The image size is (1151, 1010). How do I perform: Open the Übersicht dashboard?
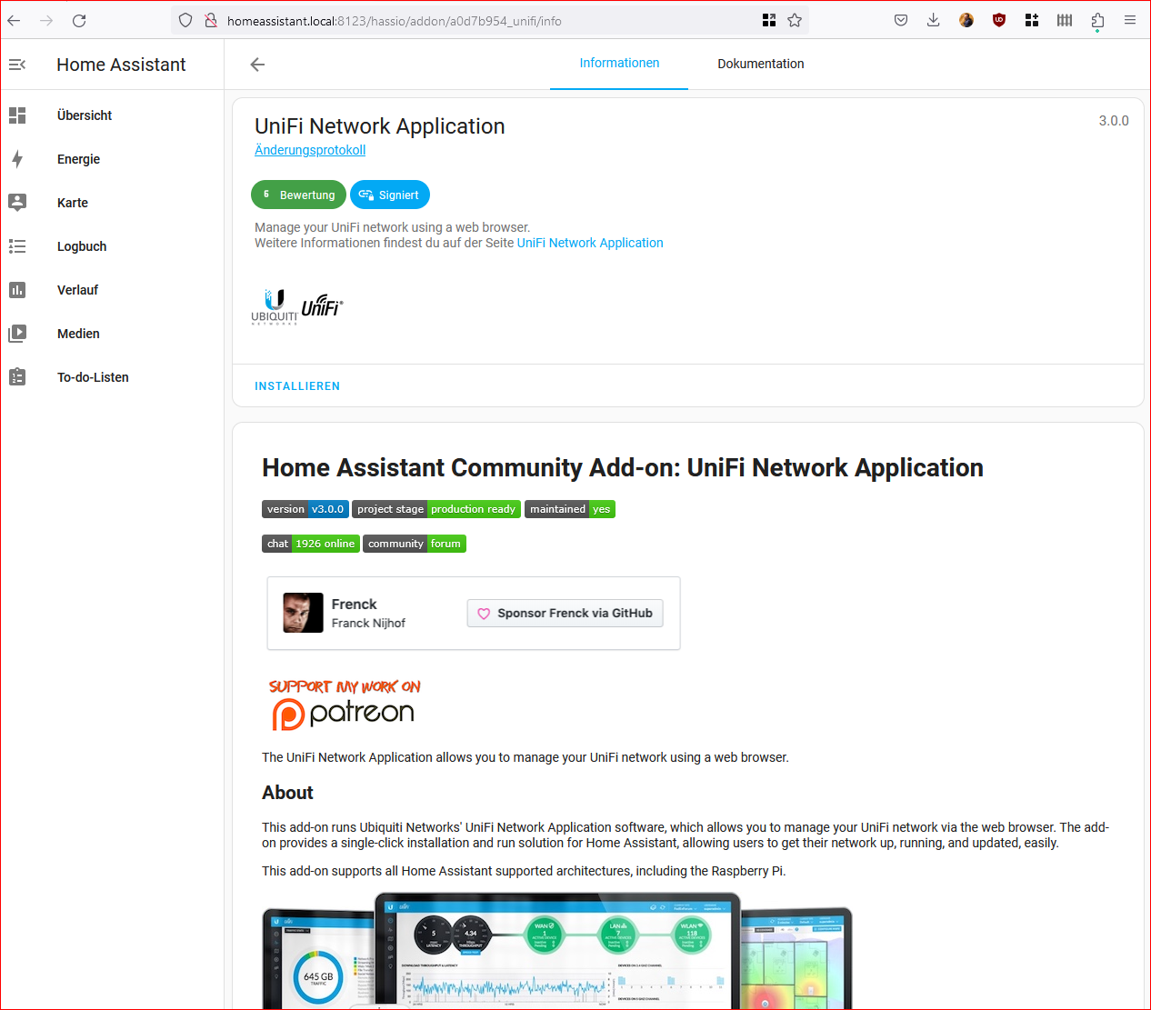click(x=112, y=115)
